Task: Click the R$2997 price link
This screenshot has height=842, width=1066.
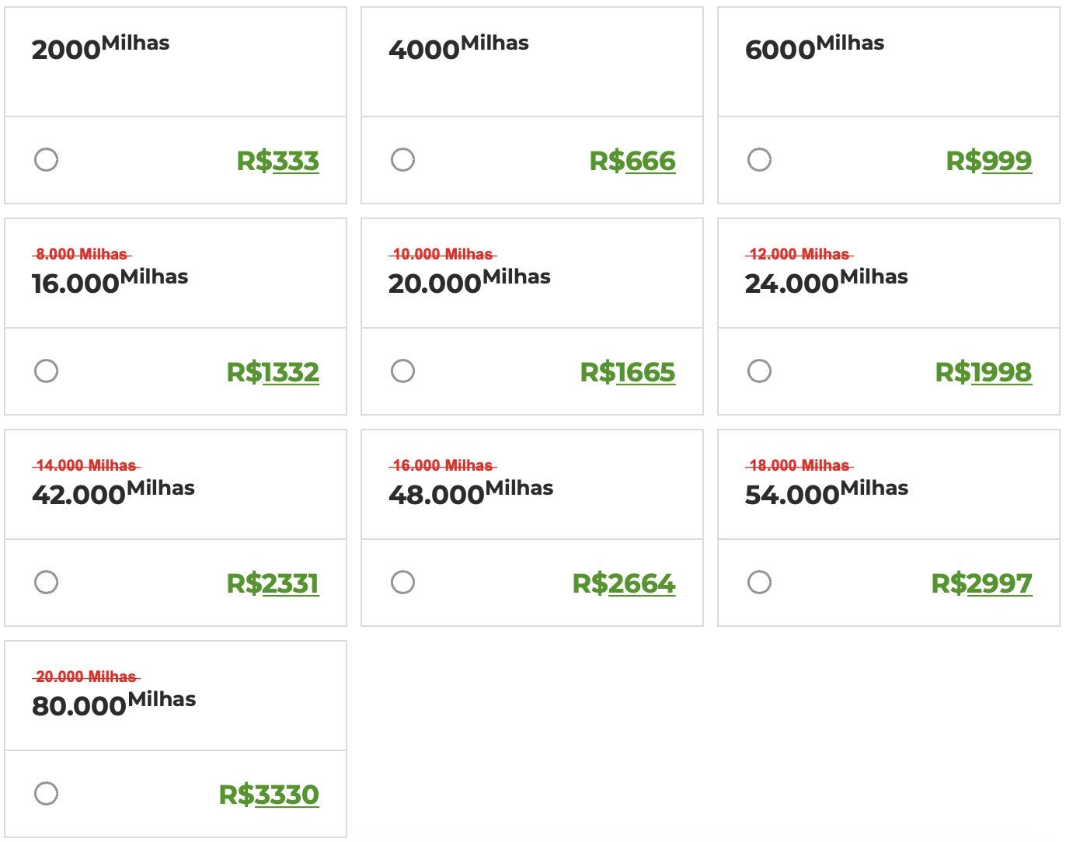Action: point(982,583)
